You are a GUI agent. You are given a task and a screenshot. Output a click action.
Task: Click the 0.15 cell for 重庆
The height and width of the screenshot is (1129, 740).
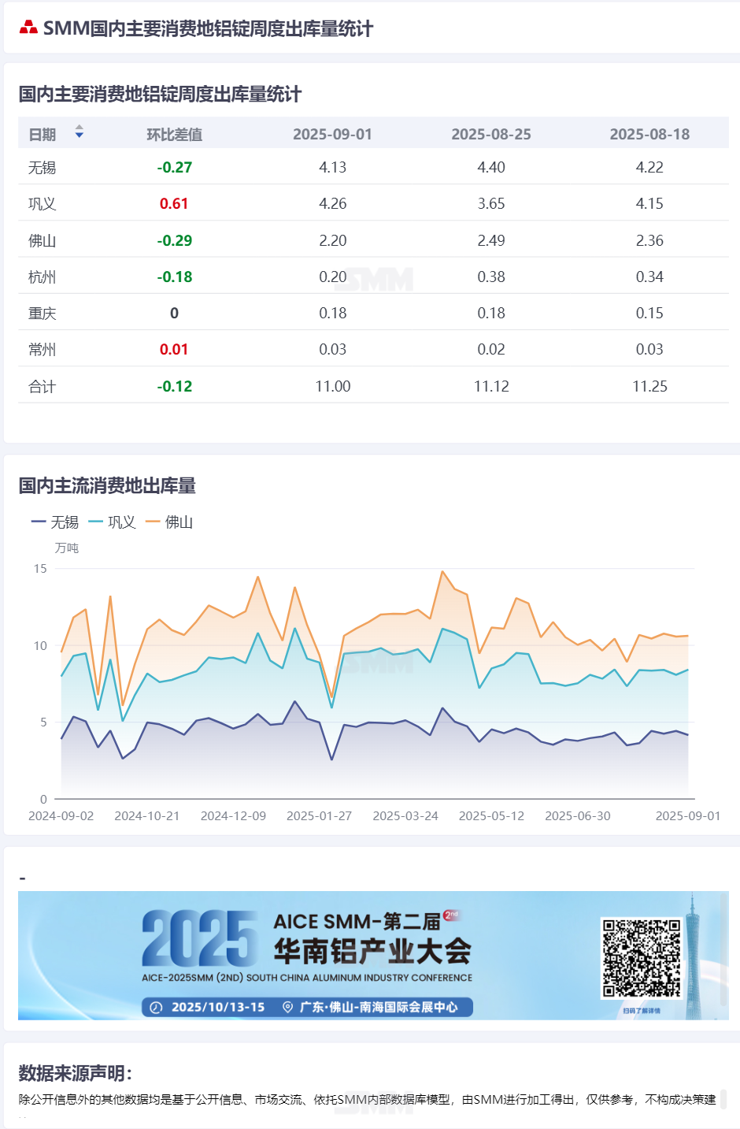[x=649, y=313]
